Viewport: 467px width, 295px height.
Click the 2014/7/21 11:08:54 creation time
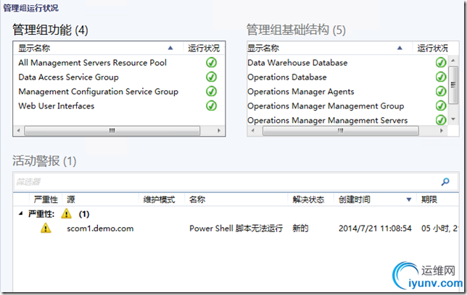(375, 228)
